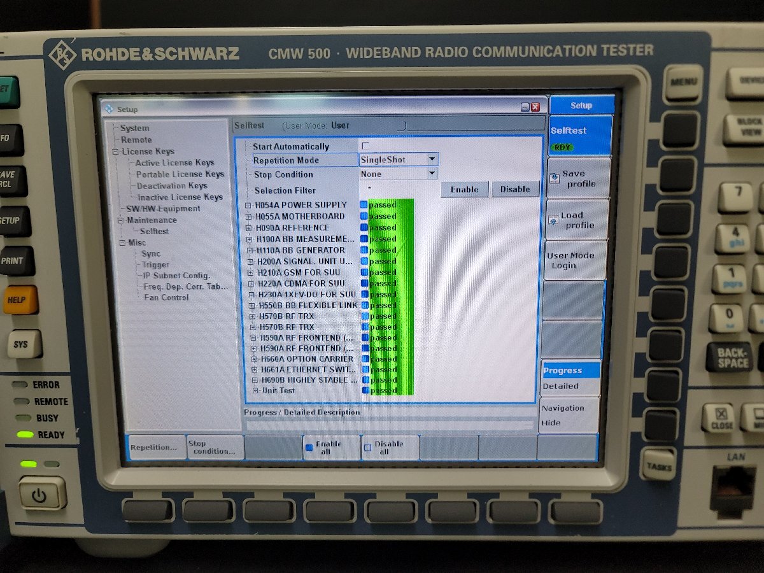Open Freq. Dep. Corr. Tab... entry

pos(185,286)
